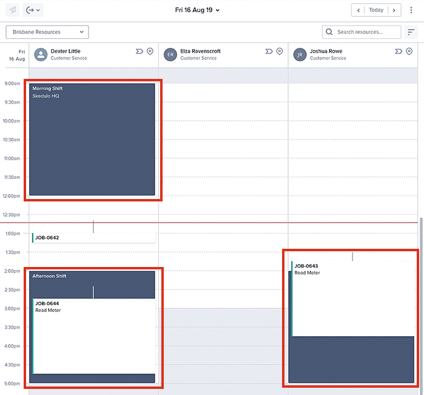Open the Fri 16 Aug 19 date picker

[x=197, y=10]
